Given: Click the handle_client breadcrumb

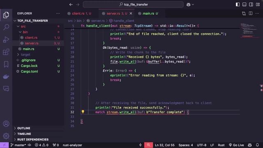Looking at the screenshot, I should 124,21.
